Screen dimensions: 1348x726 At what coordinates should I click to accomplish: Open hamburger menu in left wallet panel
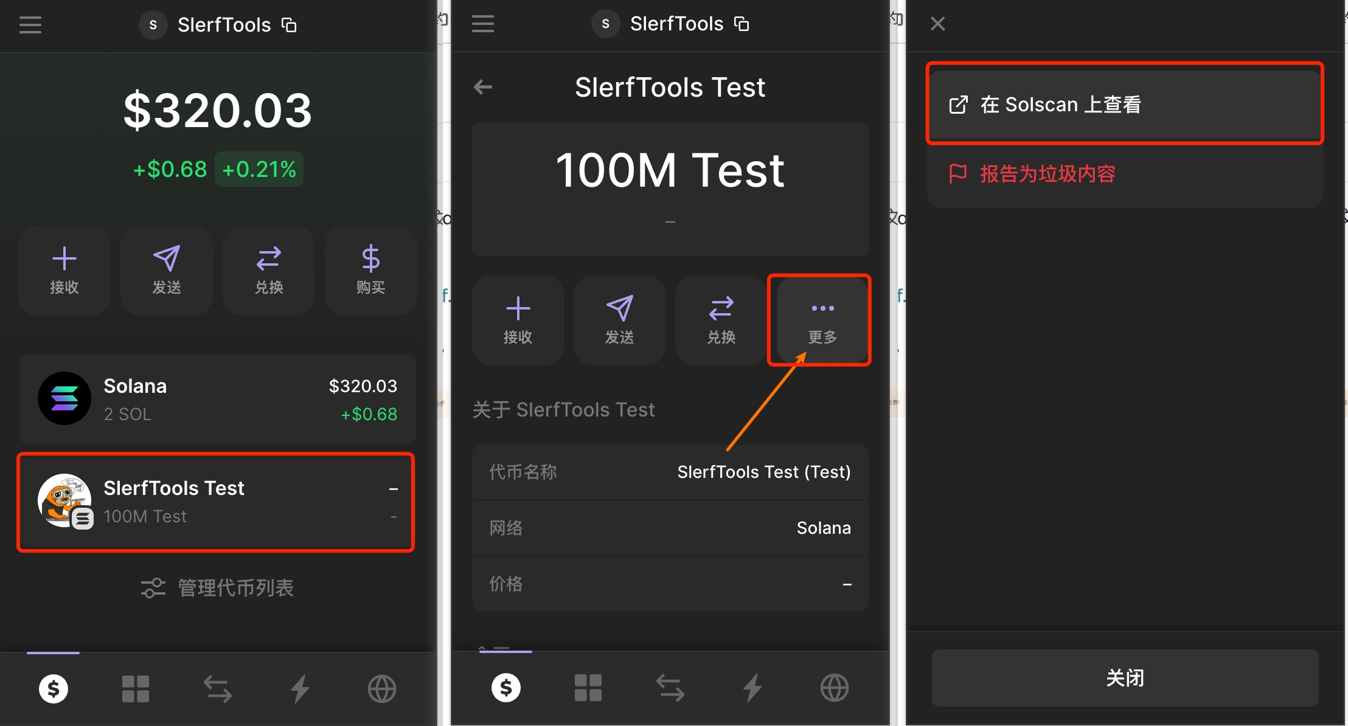(x=30, y=25)
